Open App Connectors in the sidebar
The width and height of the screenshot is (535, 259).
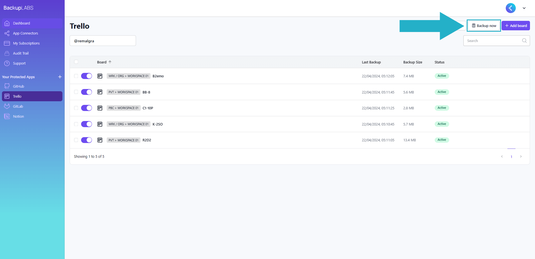tap(32, 33)
